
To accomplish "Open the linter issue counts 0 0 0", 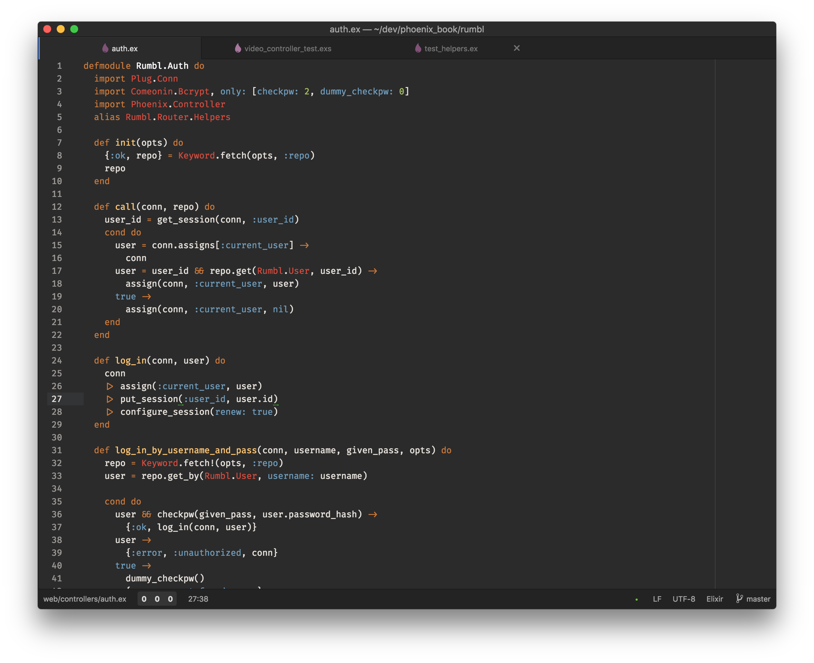I will tap(157, 599).
